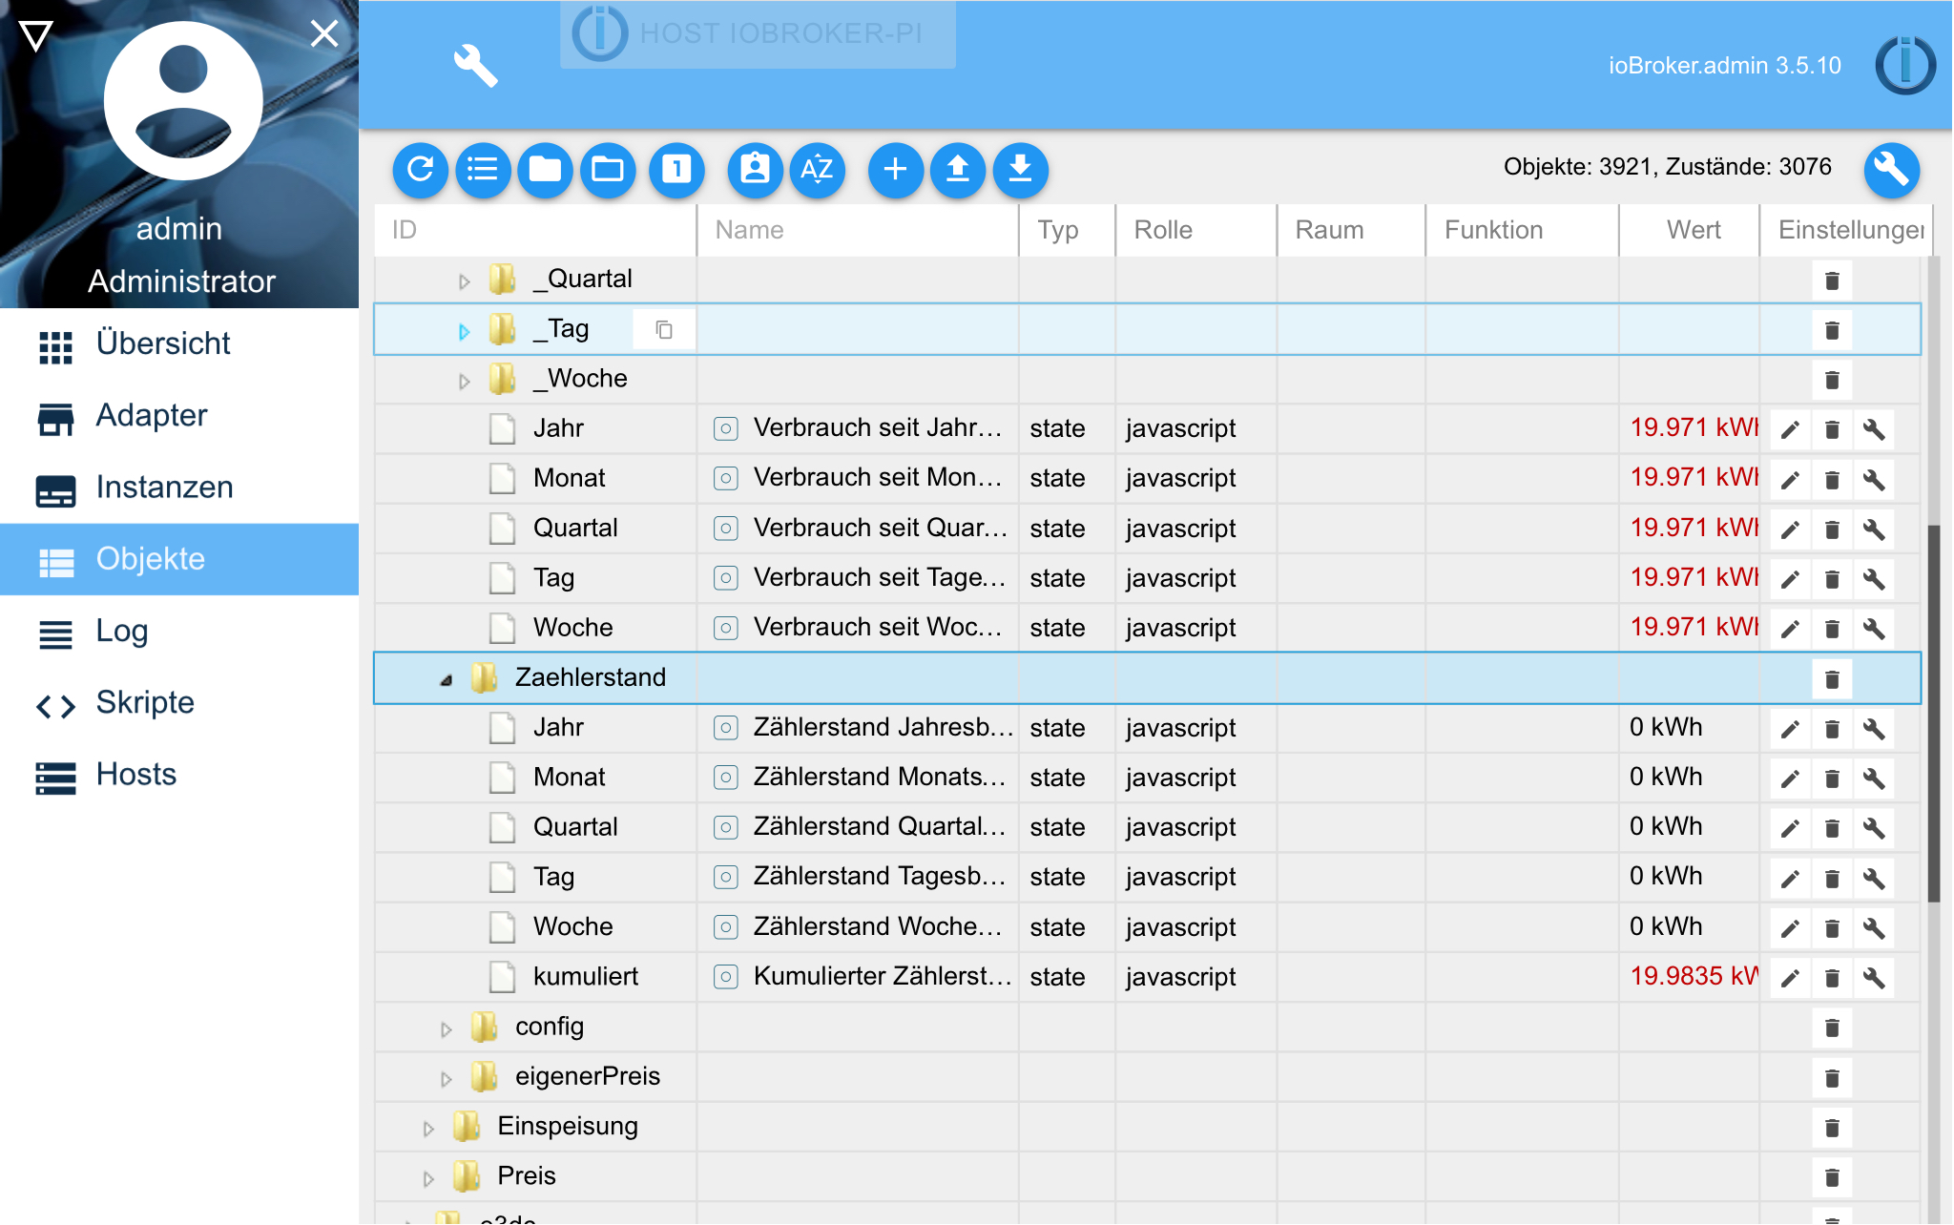Open custom settings of Zählerstand Woche row

[1874, 927]
